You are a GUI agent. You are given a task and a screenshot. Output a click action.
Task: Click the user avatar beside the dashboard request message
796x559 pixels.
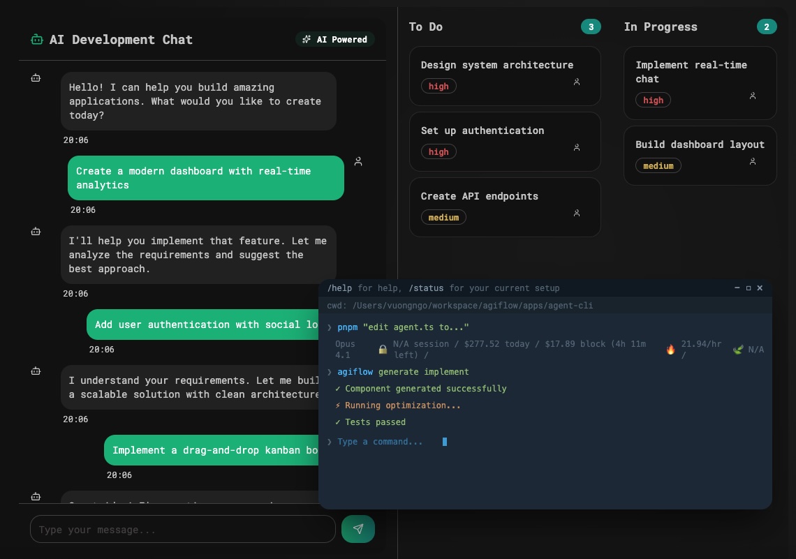358,161
